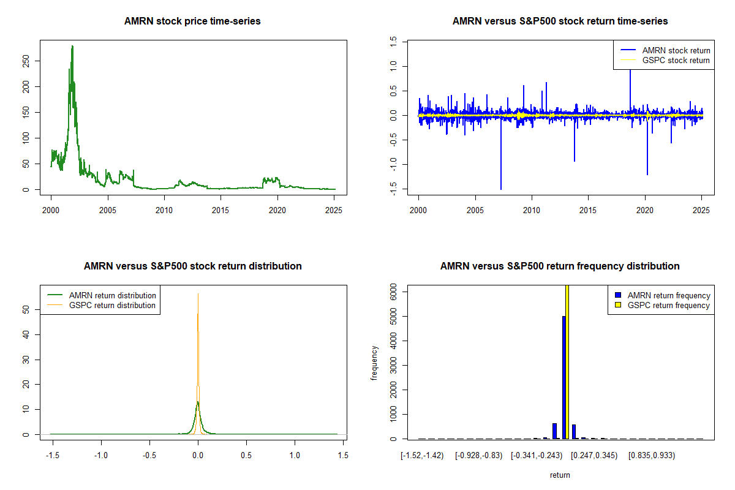Click the "frequency" y-axis label

[374, 363]
